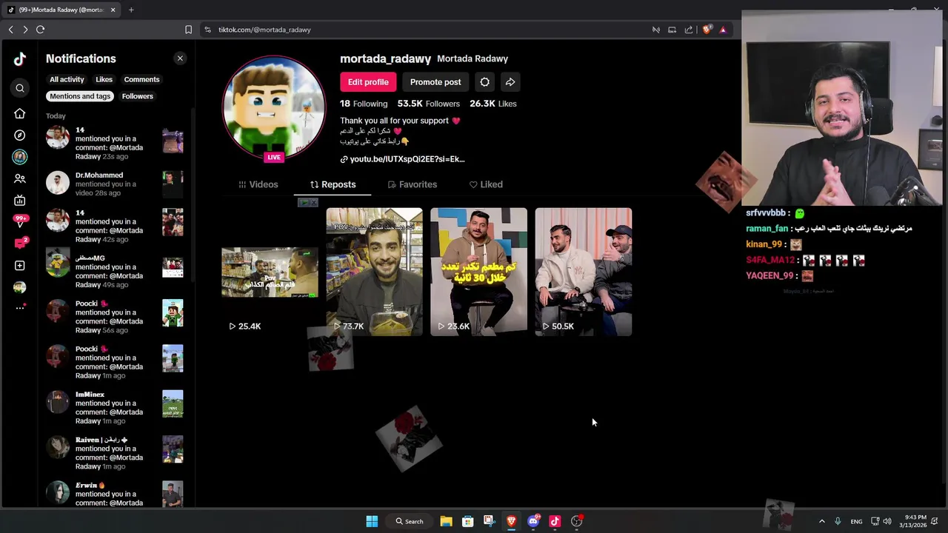Image resolution: width=948 pixels, height=533 pixels.
Task: Open the reposted video with 25.4K views
Action: pyautogui.click(x=270, y=272)
